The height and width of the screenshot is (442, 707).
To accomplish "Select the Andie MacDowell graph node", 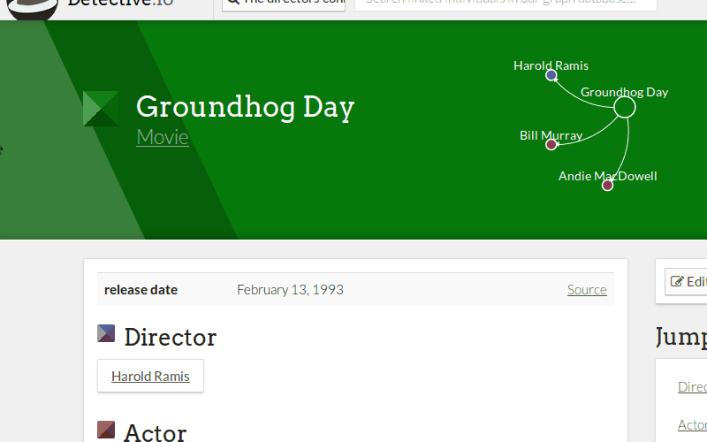I will (x=607, y=186).
